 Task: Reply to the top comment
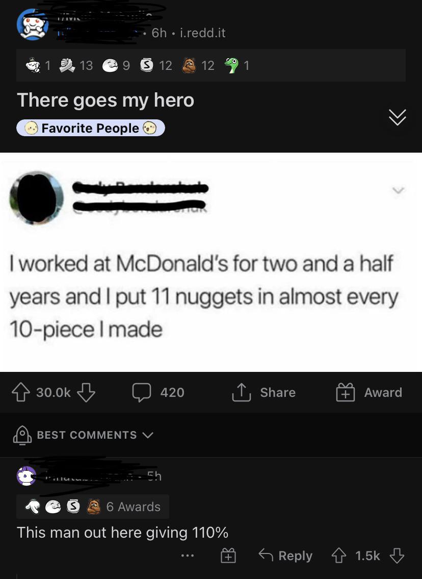285,556
